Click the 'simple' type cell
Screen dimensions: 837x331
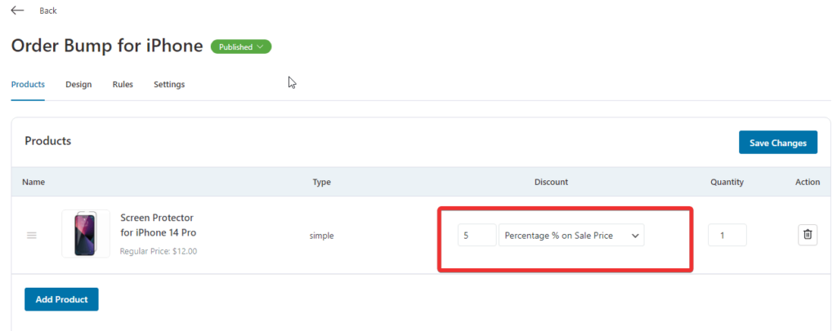pos(321,236)
